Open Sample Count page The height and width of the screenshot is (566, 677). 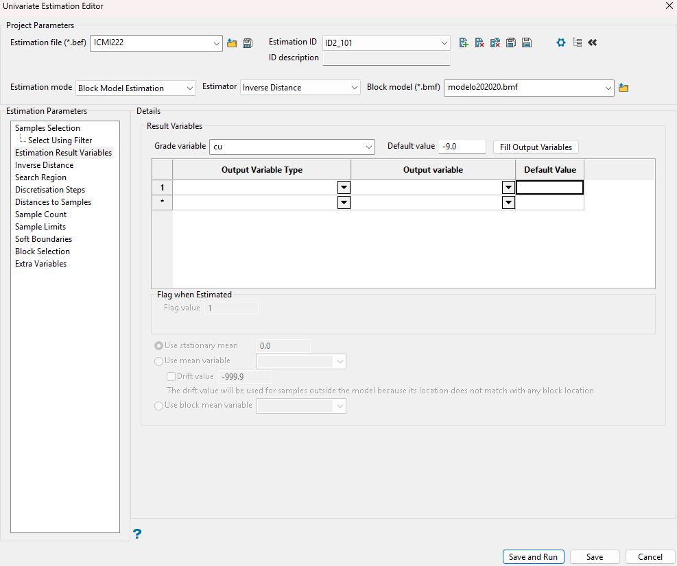pyautogui.click(x=40, y=214)
